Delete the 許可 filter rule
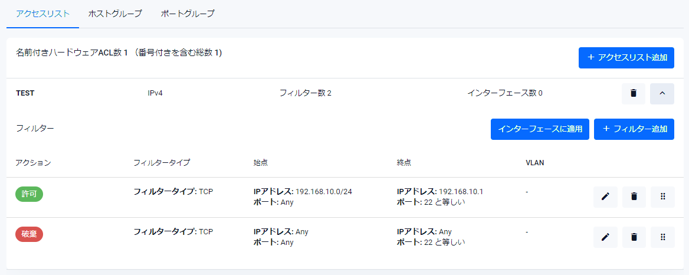The height and width of the screenshot is (275, 689). point(634,197)
